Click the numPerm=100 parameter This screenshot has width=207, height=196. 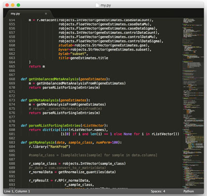click(108, 142)
